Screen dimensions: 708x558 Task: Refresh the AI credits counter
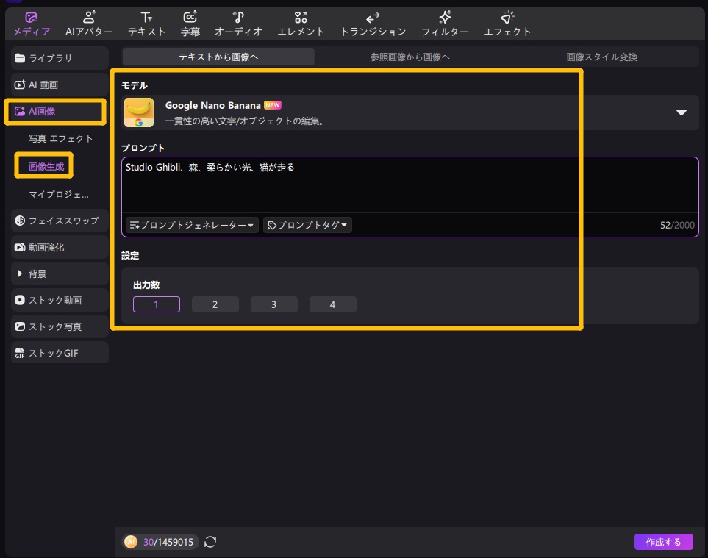(210, 542)
